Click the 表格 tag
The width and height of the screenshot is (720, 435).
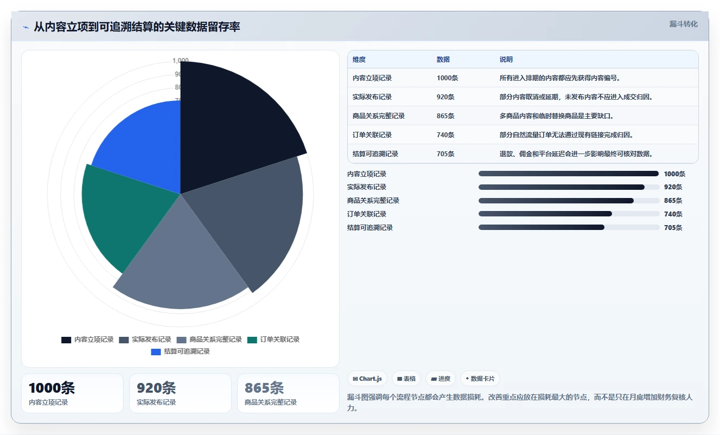[406, 379]
